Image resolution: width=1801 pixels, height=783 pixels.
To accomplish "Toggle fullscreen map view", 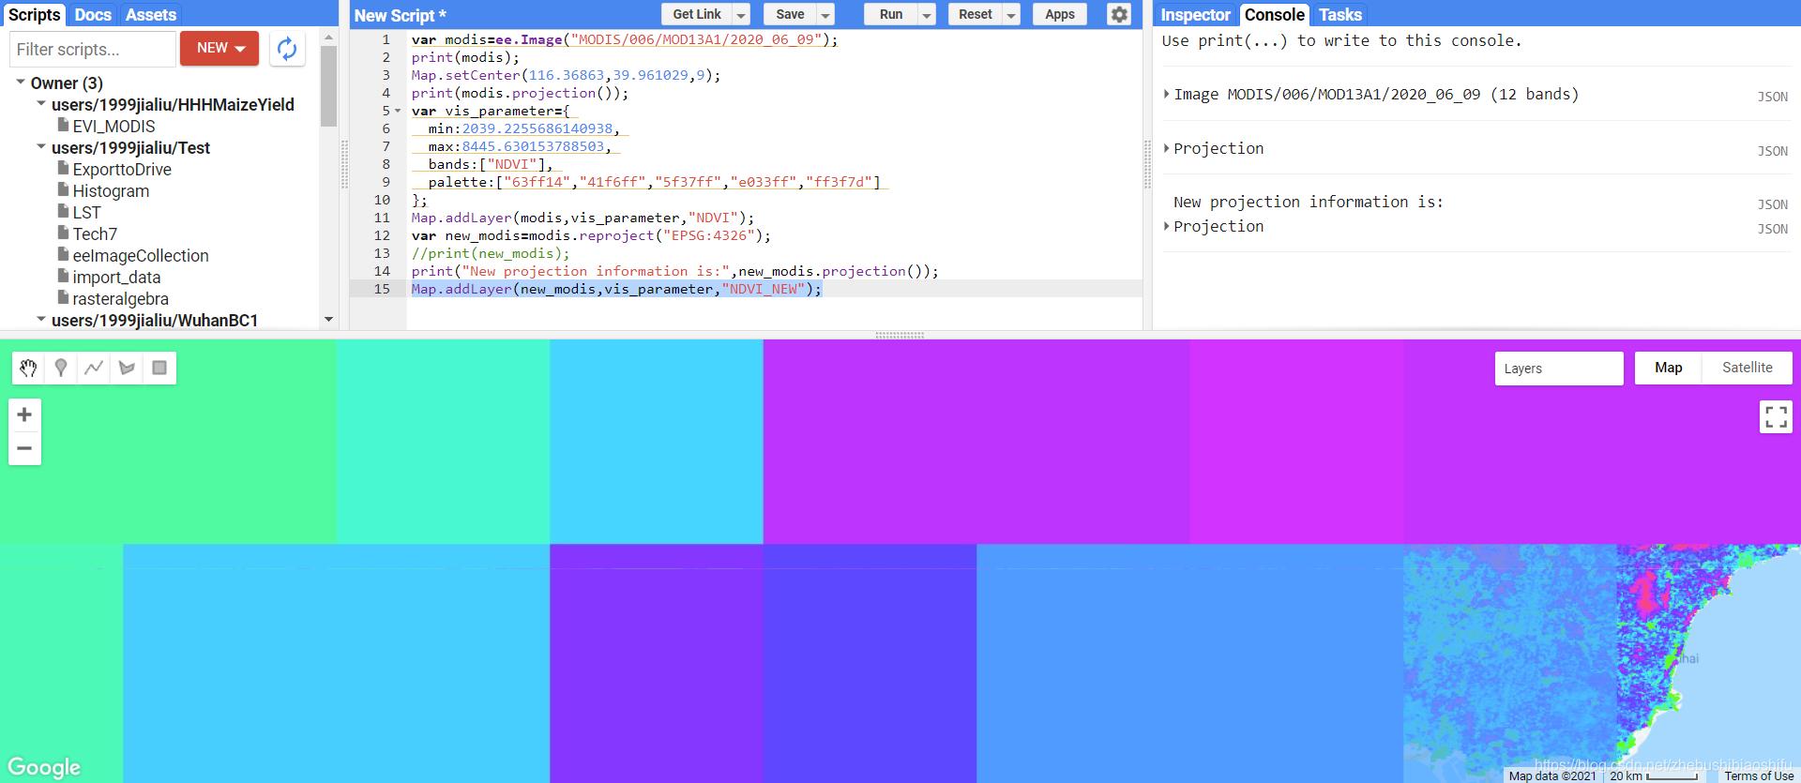I will coord(1775,416).
